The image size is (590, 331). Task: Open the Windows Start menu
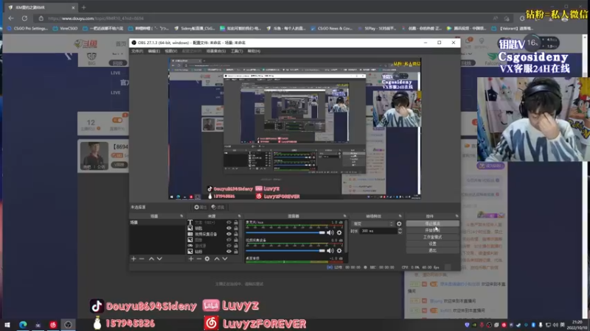(7, 324)
